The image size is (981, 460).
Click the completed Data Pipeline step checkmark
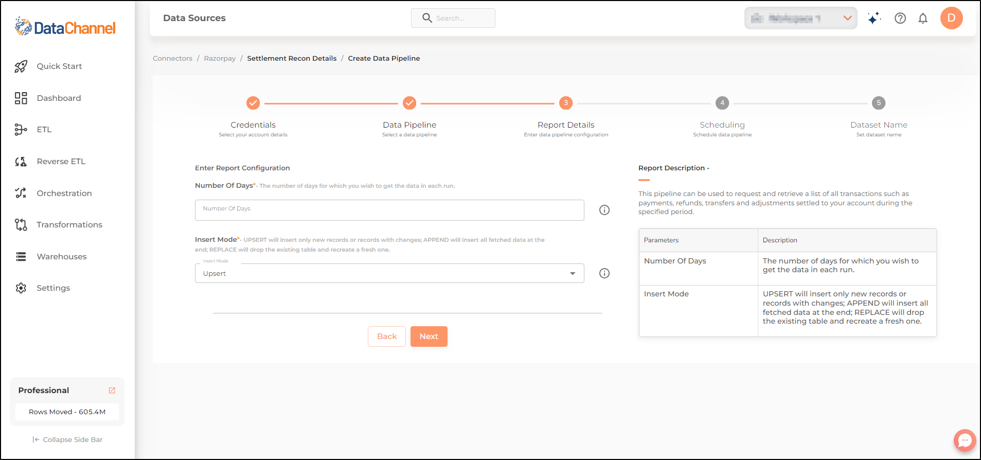[409, 103]
